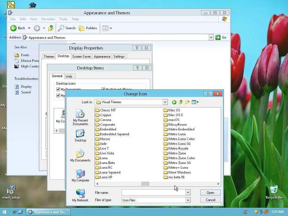Viewport: 288px width, 216px height.
Task: Open Back button history dropdown arrow
Action: click(x=29, y=28)
